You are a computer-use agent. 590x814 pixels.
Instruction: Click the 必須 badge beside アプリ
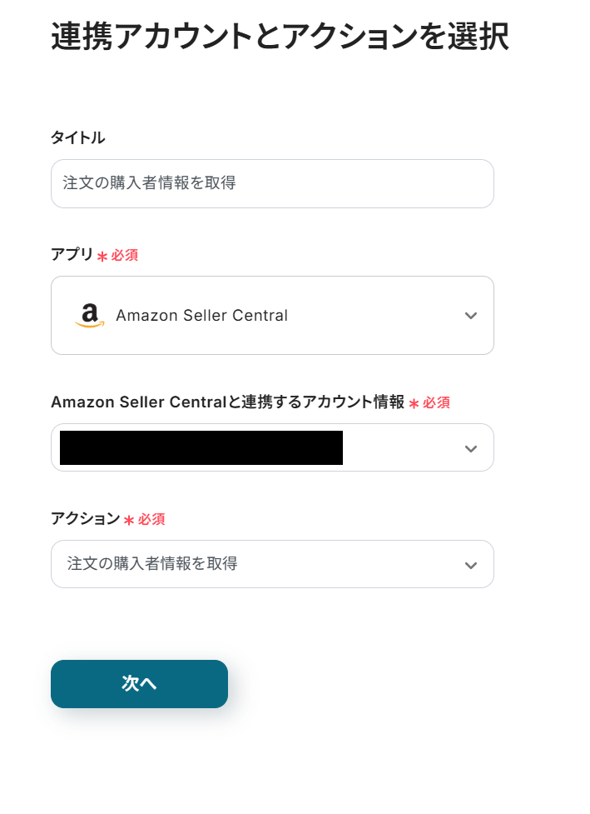click(125, 256)
